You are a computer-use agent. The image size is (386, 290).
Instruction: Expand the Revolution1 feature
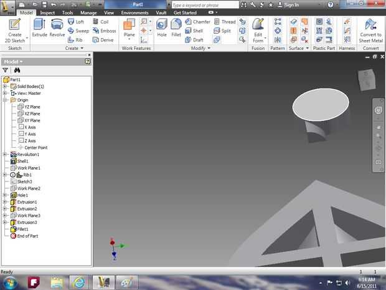click(x=5, y=155)
